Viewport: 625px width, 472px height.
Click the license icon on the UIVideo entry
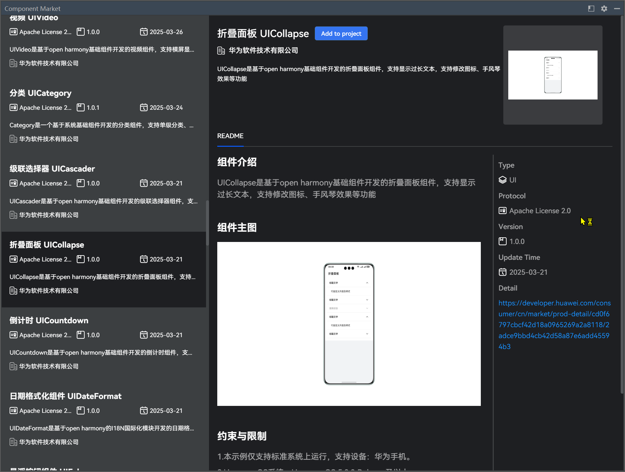[x=13, y=32]
